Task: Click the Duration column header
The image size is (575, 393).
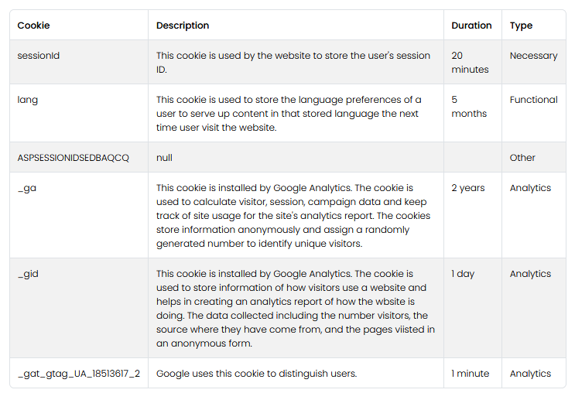Action: point(471,26)
